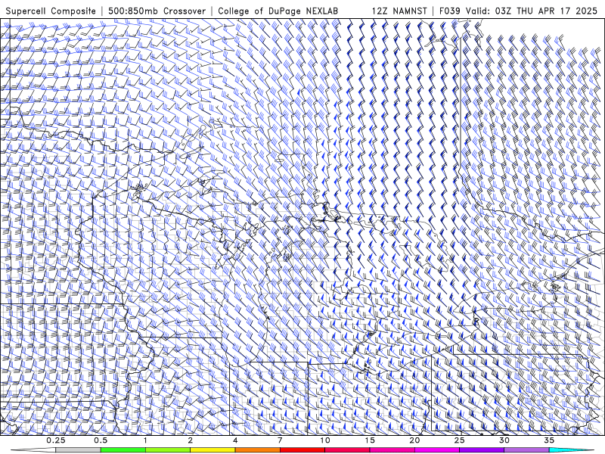Click the legend value 1
This screenshot has height=454, width=605.
[x=145, y=440]
